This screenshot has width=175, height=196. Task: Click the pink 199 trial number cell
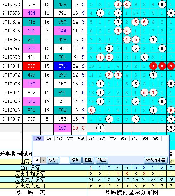[x=62, y=128]
